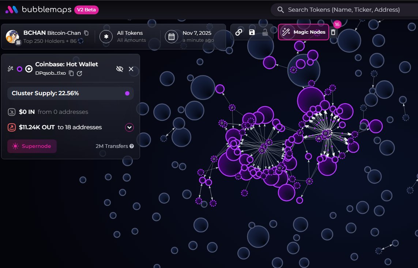Click the "from 0 addresses" text
The width and height of the screenshot is (418, 268).
pyautogui.click(x=63, y=112)
